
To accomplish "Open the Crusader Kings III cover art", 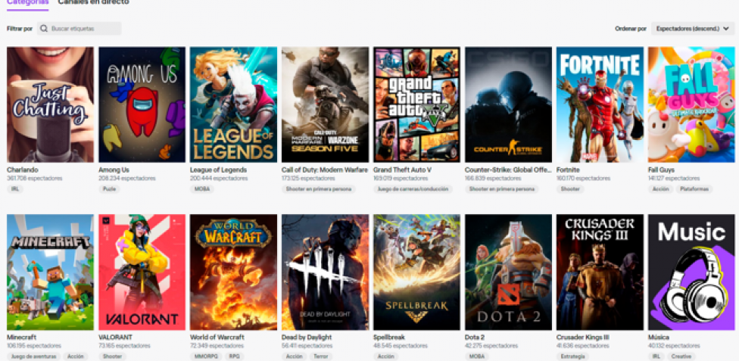I will [x=600, y=272].
